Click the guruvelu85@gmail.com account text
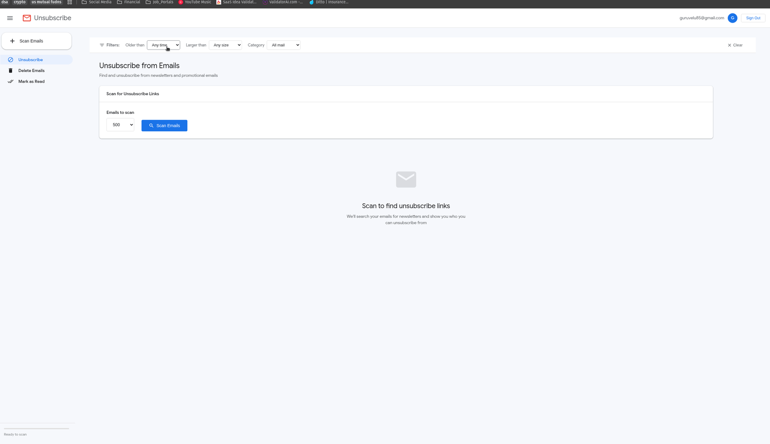 tap(702, 18)
